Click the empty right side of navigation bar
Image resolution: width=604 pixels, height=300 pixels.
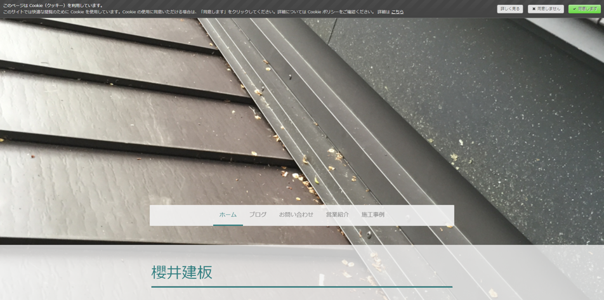[x=422, y=215]
